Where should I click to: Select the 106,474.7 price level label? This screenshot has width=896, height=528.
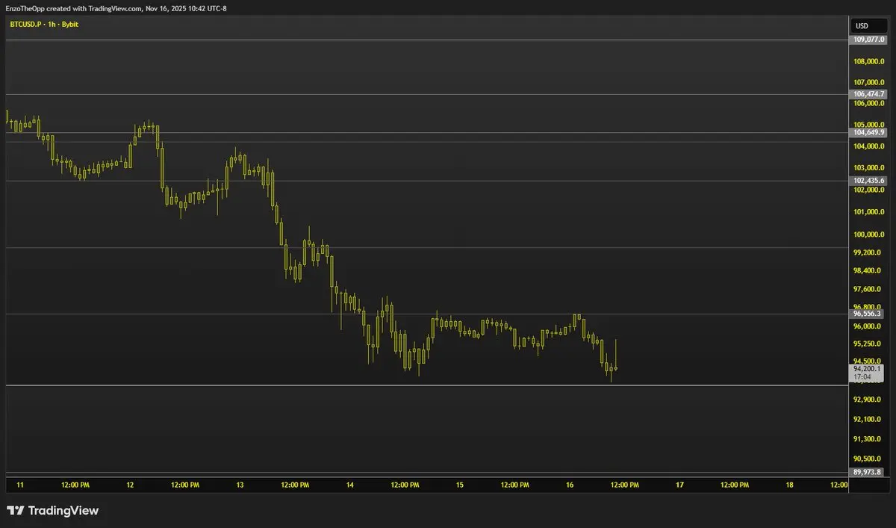click(869, 94)
